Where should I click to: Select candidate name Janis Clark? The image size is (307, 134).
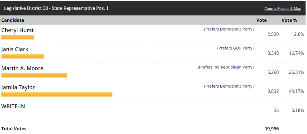click(x=15, y=49)
